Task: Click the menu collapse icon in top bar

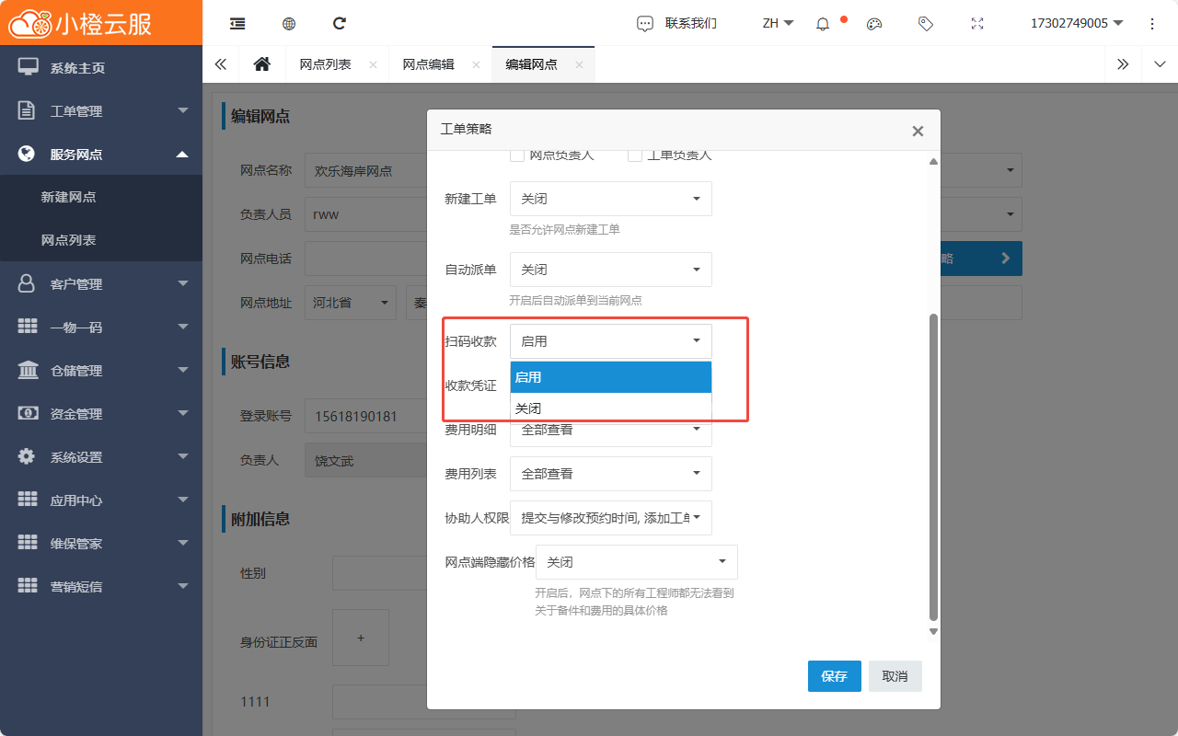Action: tap(237, 24)
